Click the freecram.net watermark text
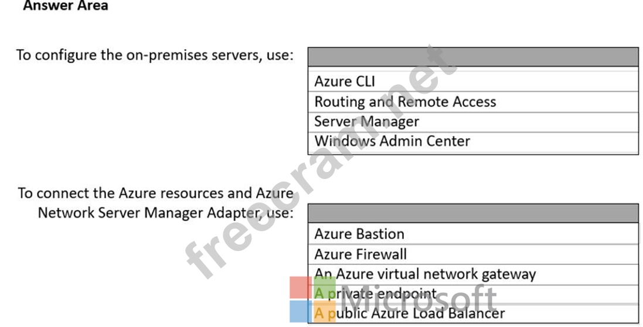 [x=317, y=164]
